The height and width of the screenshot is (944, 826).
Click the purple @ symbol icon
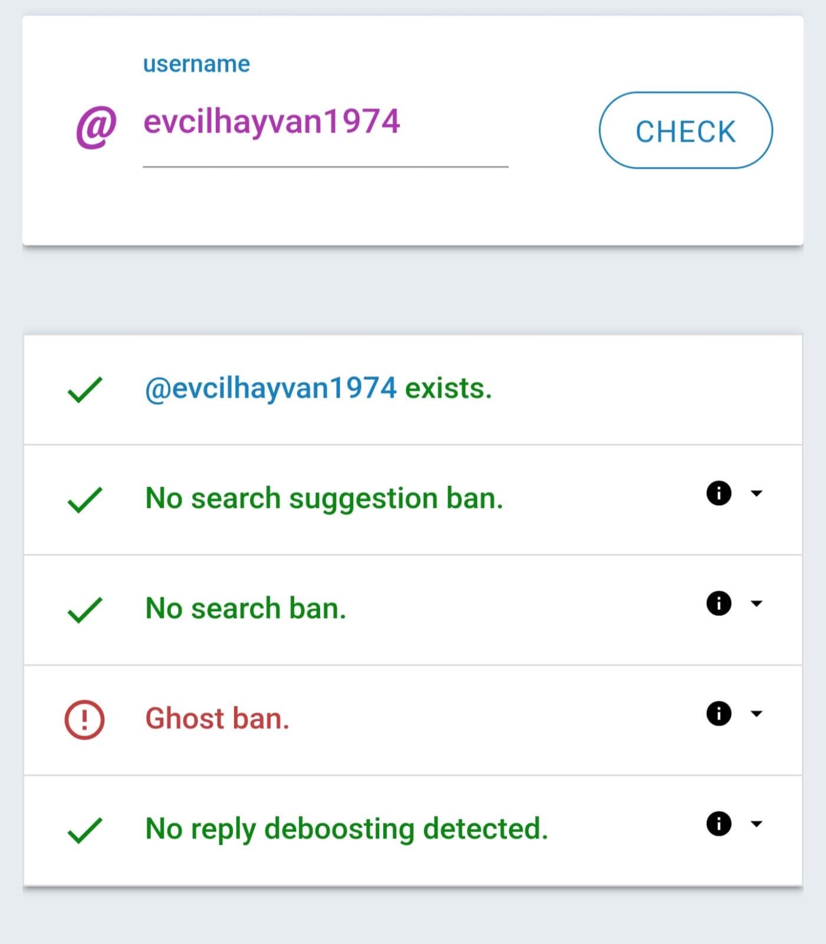click(96, 126)
